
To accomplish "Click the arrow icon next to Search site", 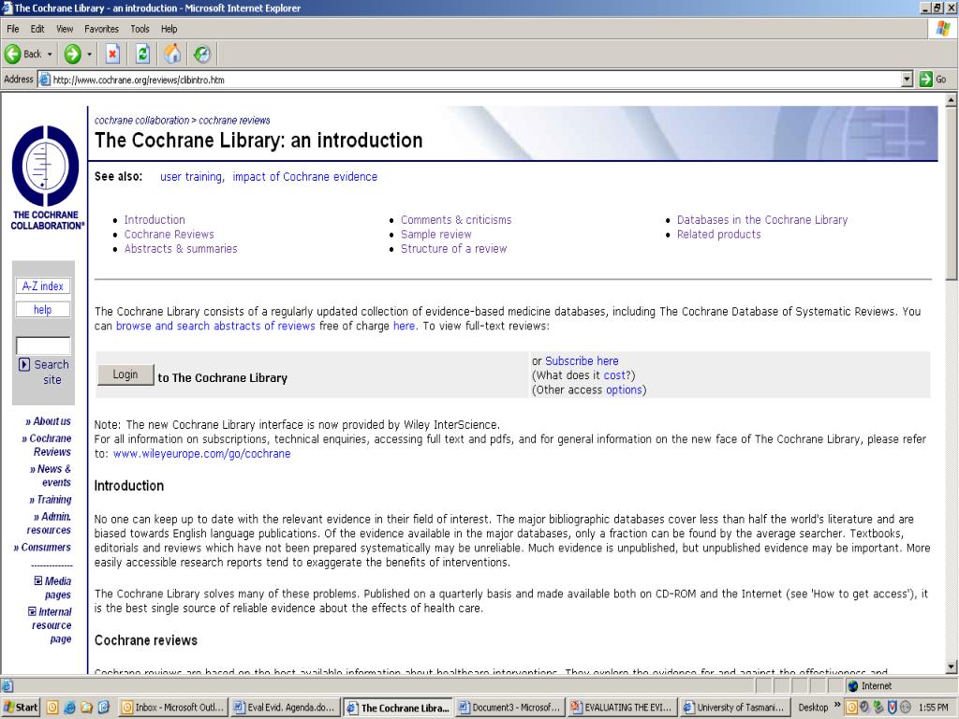I will click(x=24, y=364).
